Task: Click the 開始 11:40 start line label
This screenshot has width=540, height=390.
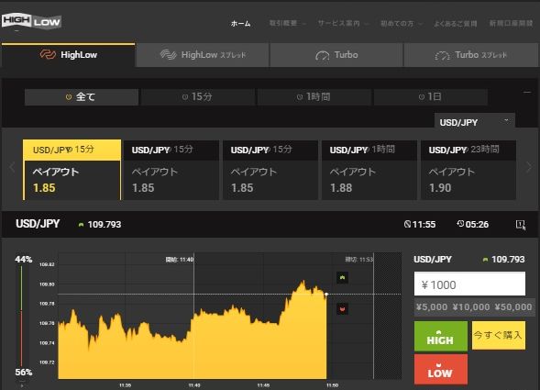Action: (x=180, y=260)
